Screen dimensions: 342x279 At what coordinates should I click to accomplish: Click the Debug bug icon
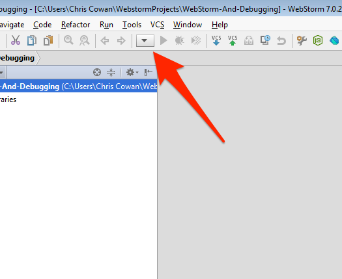[x=180, y=40]
